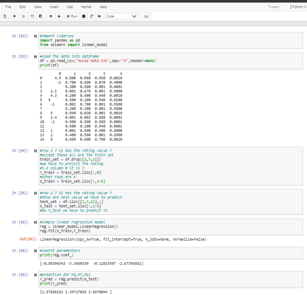Click the Trusted notebook button
The image size is (307, 295).
pos(274,7)
